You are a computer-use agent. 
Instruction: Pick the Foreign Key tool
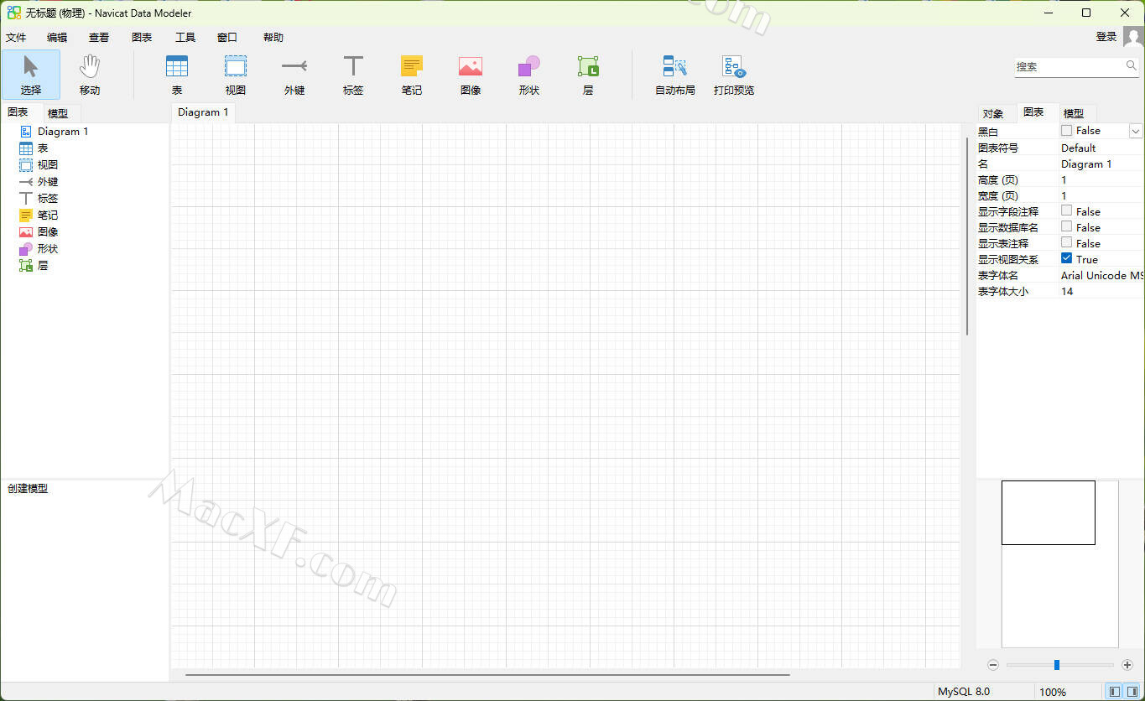tap(294, 74)
